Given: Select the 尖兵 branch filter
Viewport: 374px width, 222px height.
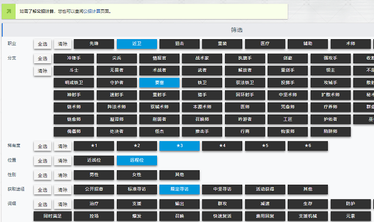Looking at the screenshot, I should [x=117, y=59].
